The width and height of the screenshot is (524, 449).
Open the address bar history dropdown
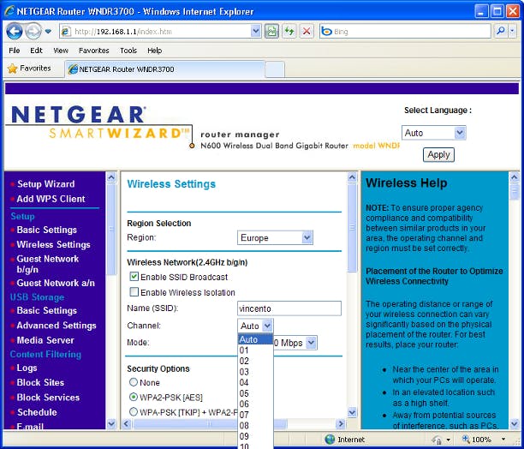coord(256,32)
